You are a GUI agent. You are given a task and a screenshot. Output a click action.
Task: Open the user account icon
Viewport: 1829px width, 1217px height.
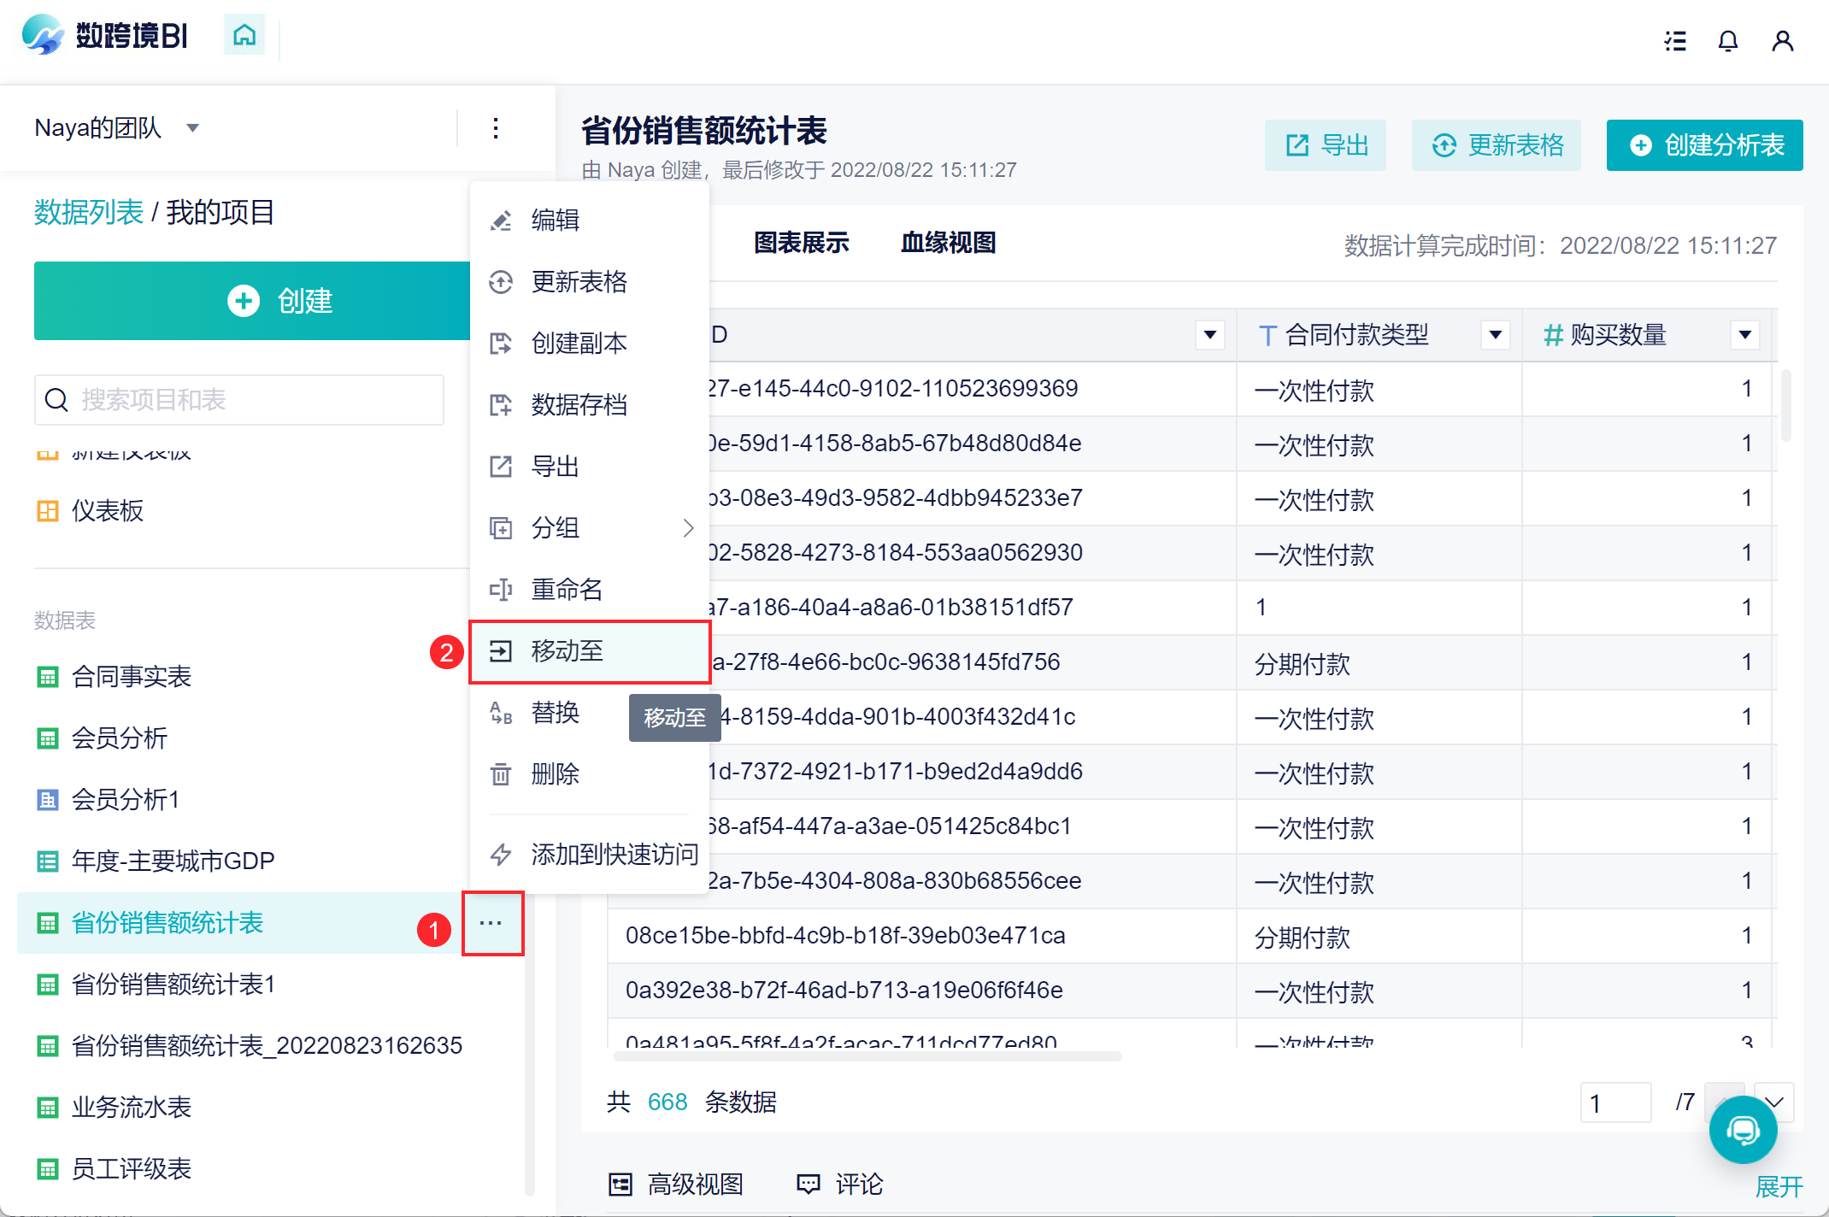[1782, 40]
